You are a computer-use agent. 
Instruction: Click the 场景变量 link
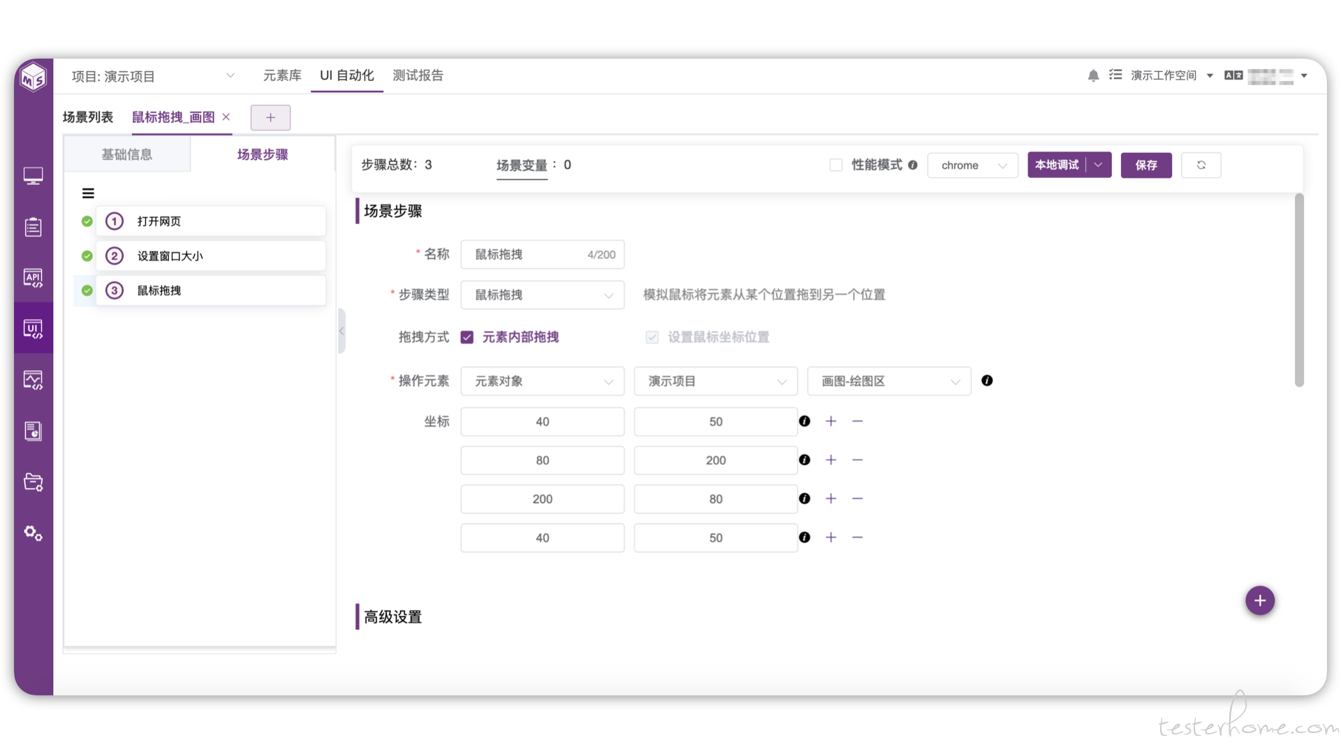pos(522,165)
